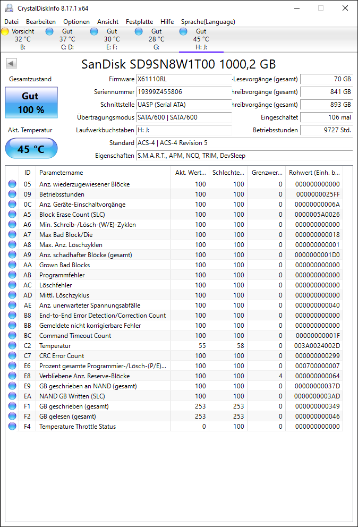The height and width of the screenshot is (527, 358).
Task: Click status orb for ID A6 row
Action: tap(12, 224)
